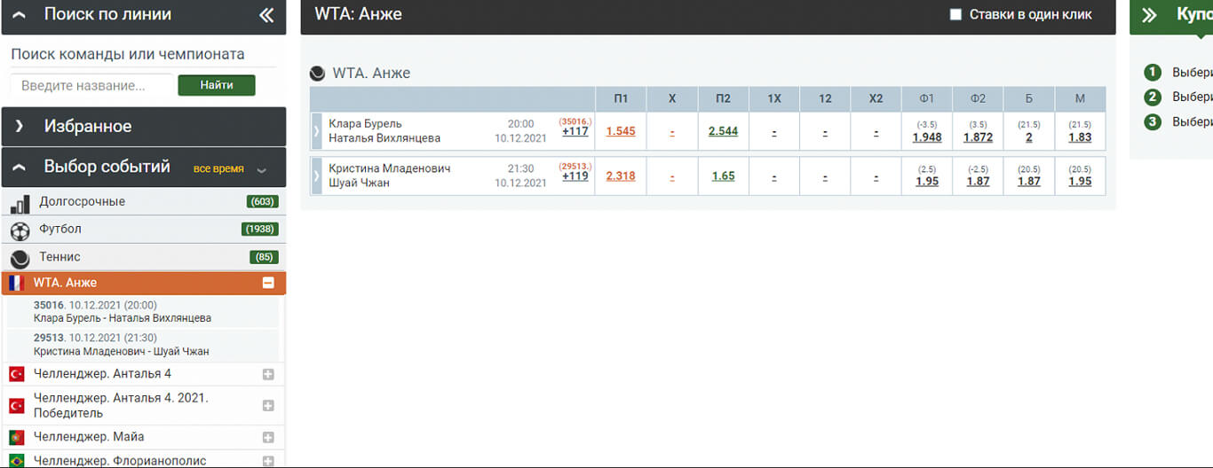Type team name in Введите название field
This screenshot has width=1213, height=468.
click(91, 85)
